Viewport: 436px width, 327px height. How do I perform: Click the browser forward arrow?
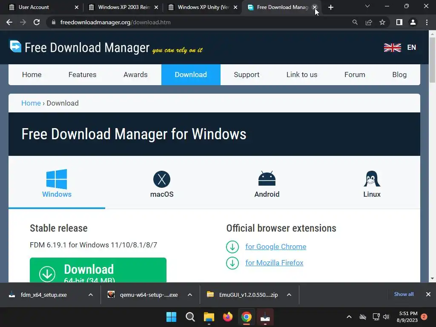click(x=23, y=22)
